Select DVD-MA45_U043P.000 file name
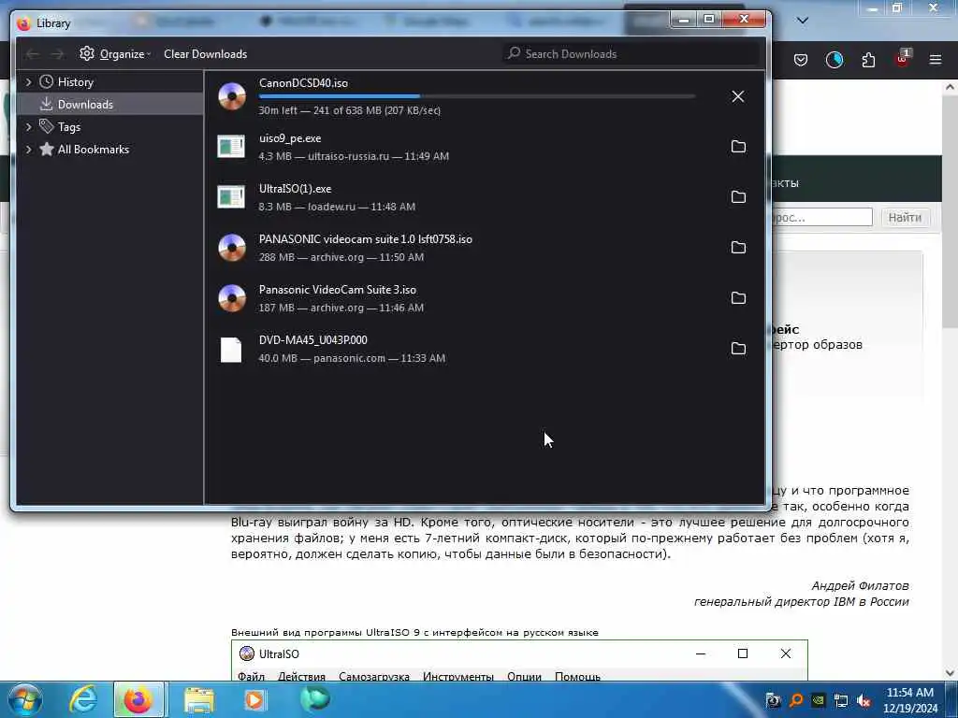This screenshot has height=718, width=958. point(312,340)
